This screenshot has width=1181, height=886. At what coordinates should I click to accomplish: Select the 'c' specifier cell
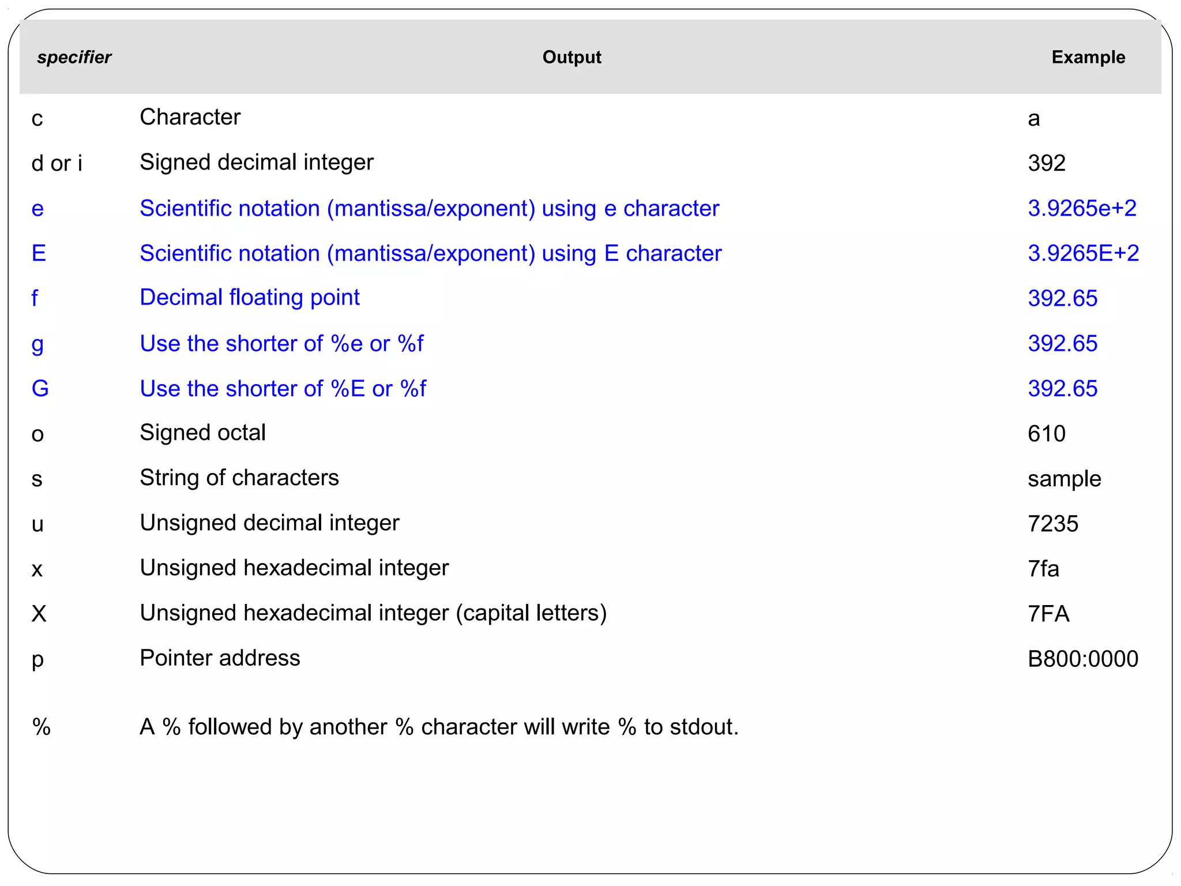[37, 119]
